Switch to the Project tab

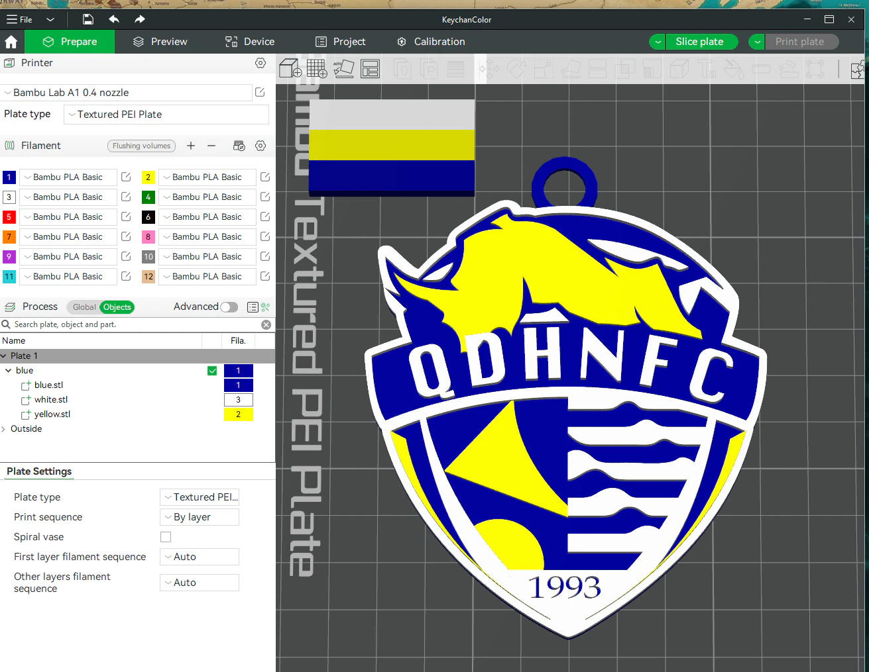point(340,42)
